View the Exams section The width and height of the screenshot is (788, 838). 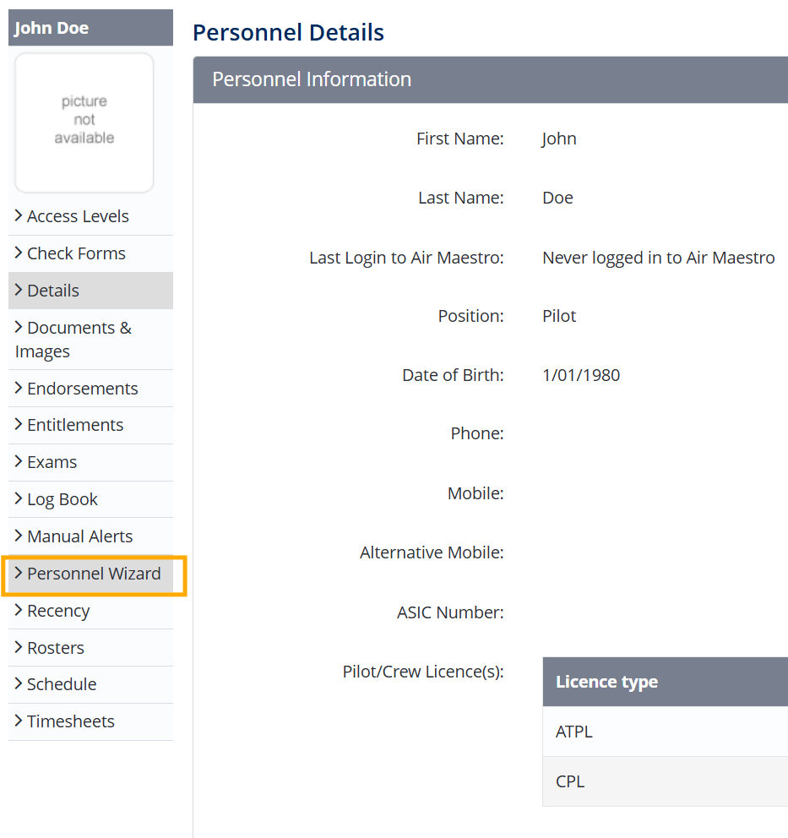(x=52, y=462)
